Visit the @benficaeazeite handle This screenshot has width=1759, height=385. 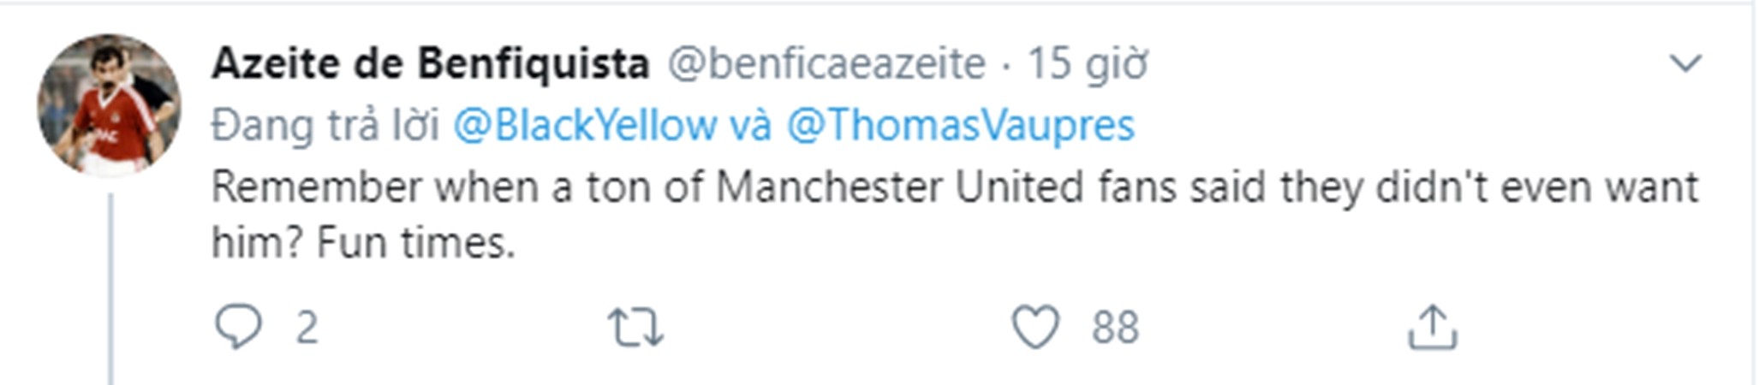click(826, 64)
